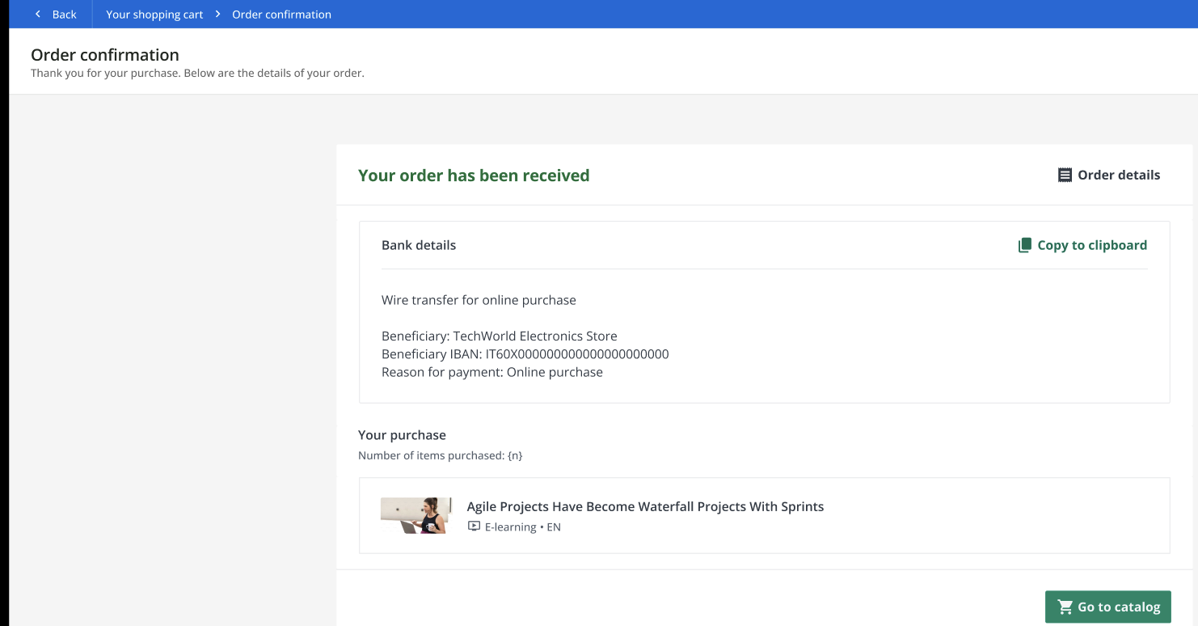This screenshot has height=626, width=1198.
Task: Open the Agile Projects course title
Action: pyautogui.click(x=645, y=507)
